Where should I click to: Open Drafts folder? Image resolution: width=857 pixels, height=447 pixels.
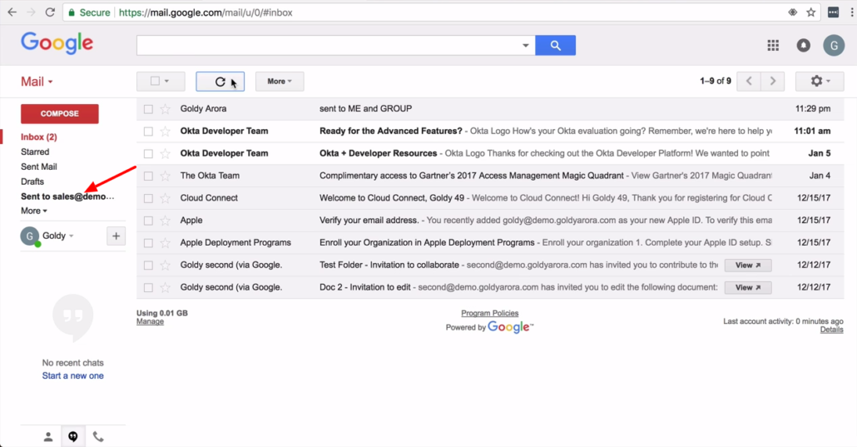[x=32, y=181]
